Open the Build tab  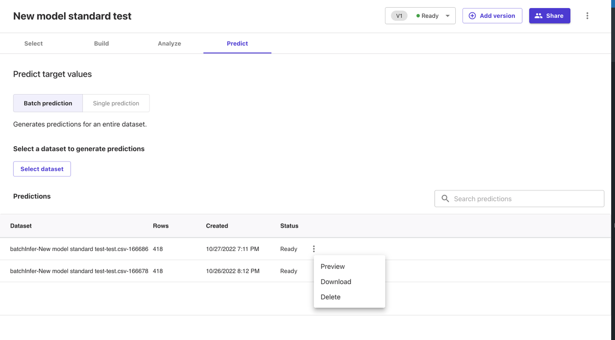(101, 43)
